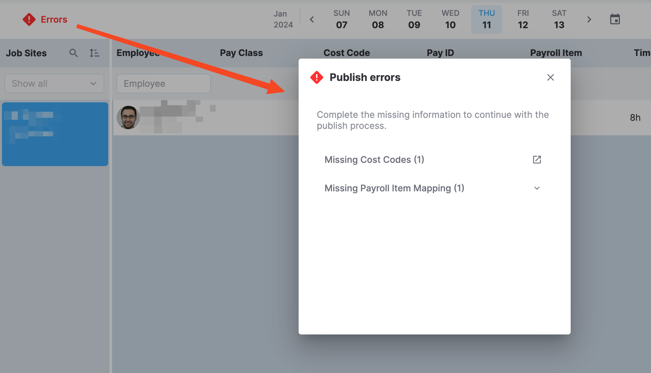Close the Publish errors modal
This screenshot has width=651, height=373.
(550, 77)
